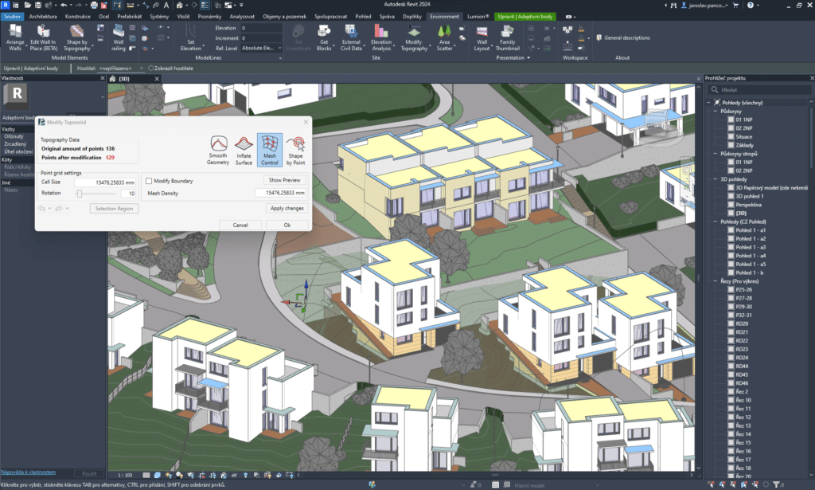The width and height of the screenshot is (815, 490).
Task: Collapse the Pohledy (CZ Pohled) tree node
Action: pyautogui.click(x=716, y=222)
